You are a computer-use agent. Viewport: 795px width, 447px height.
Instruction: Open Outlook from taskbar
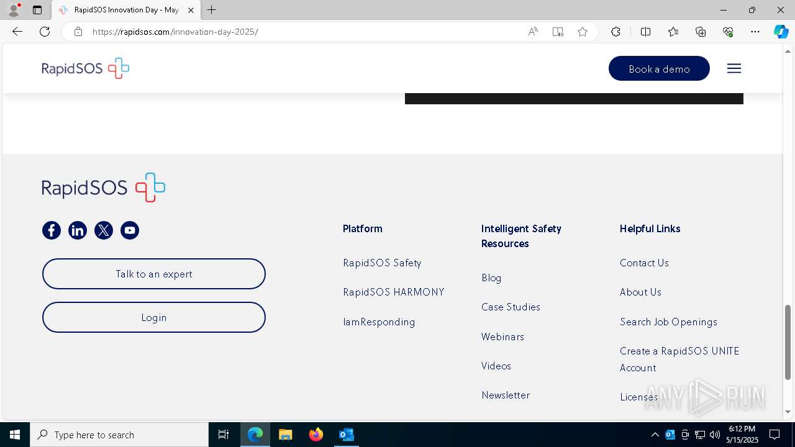click(x=347, y=435)
